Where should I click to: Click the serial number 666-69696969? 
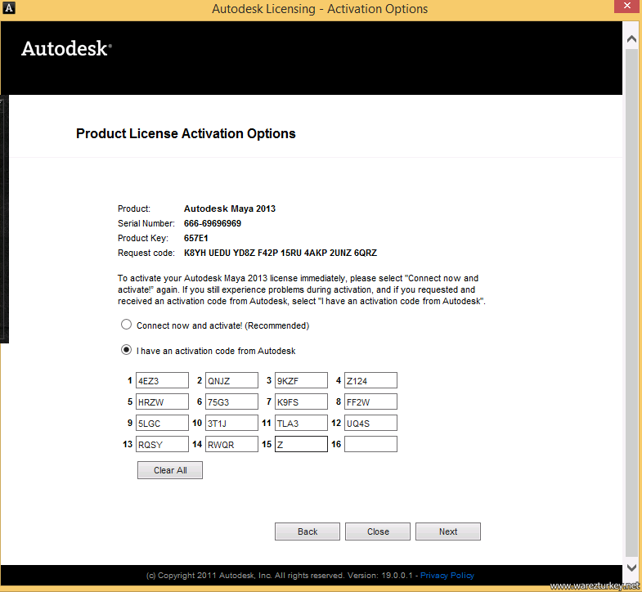pos(213,223)
